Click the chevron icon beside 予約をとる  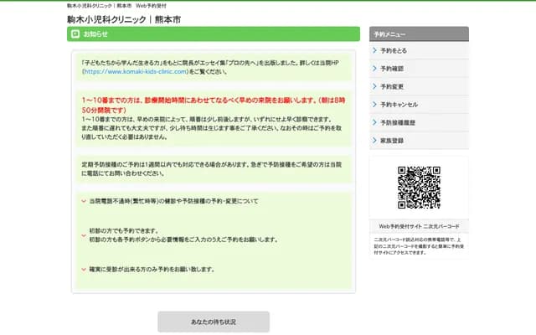point(374,50)
